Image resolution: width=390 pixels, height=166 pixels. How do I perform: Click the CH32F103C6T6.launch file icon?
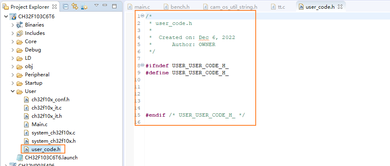[x=20, y=158]
